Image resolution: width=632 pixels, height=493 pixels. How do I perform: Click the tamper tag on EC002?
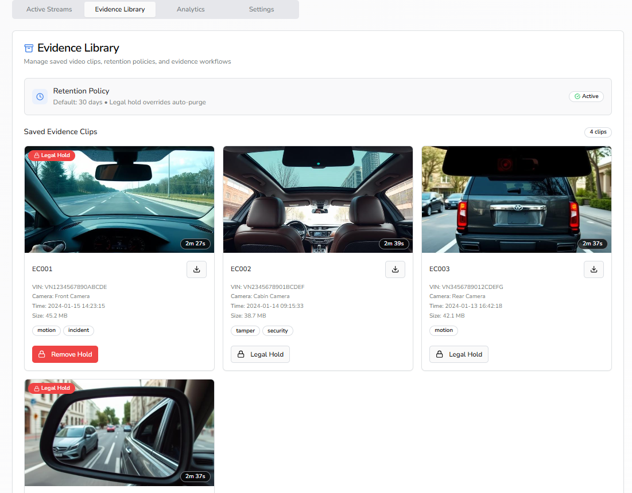coord(246,331)
